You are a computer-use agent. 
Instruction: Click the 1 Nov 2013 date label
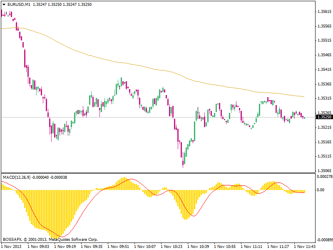(x=12, y=247)
